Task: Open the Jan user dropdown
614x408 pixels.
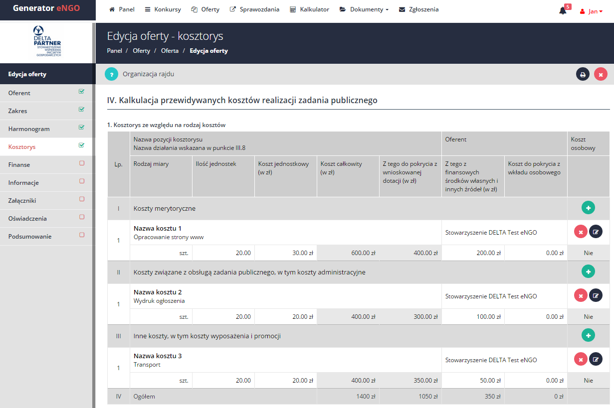Action: pos(591,11)
